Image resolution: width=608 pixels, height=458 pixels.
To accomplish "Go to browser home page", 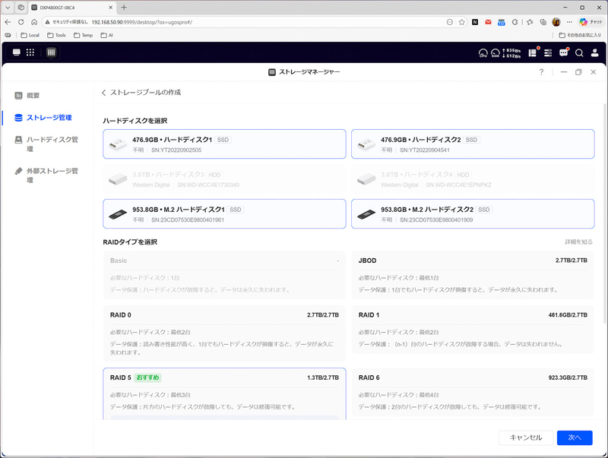I will 34,22.
